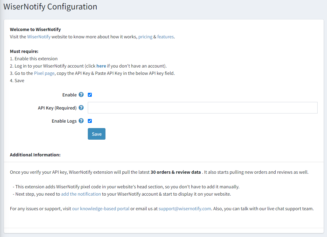Click the 'Enable Logs' label
327x237 pixels.
[64, 121]
